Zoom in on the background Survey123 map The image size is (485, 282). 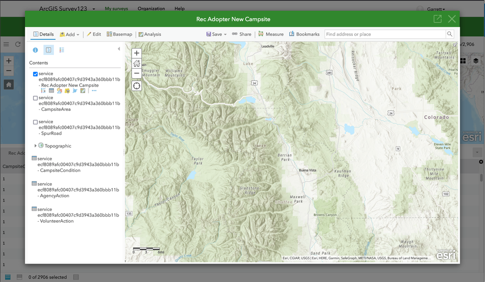click(x=9, y=61)
